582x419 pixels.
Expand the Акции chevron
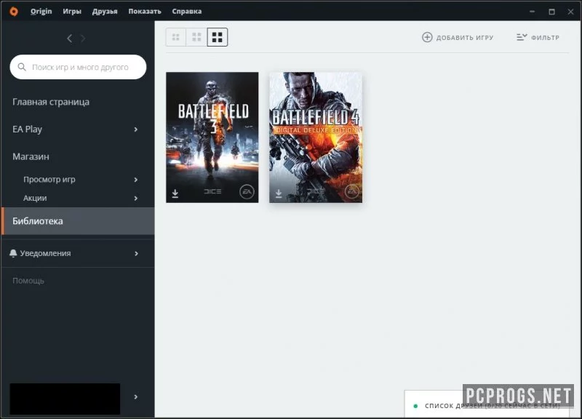(136, 198)
